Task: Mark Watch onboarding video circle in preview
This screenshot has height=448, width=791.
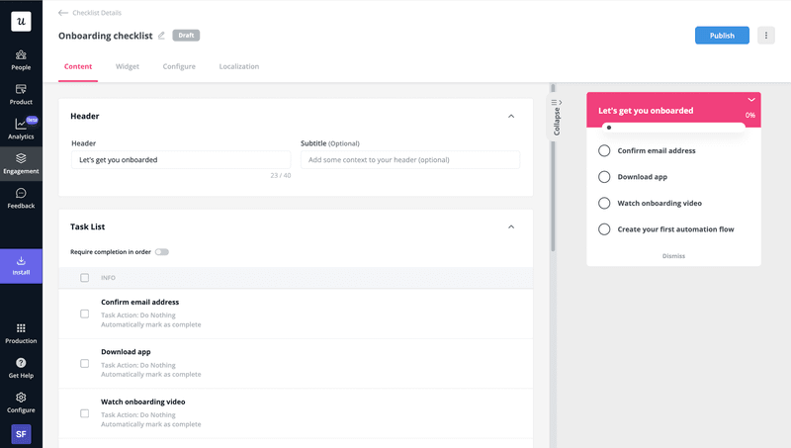Action: pyautogui.click(x=604, y=203)
